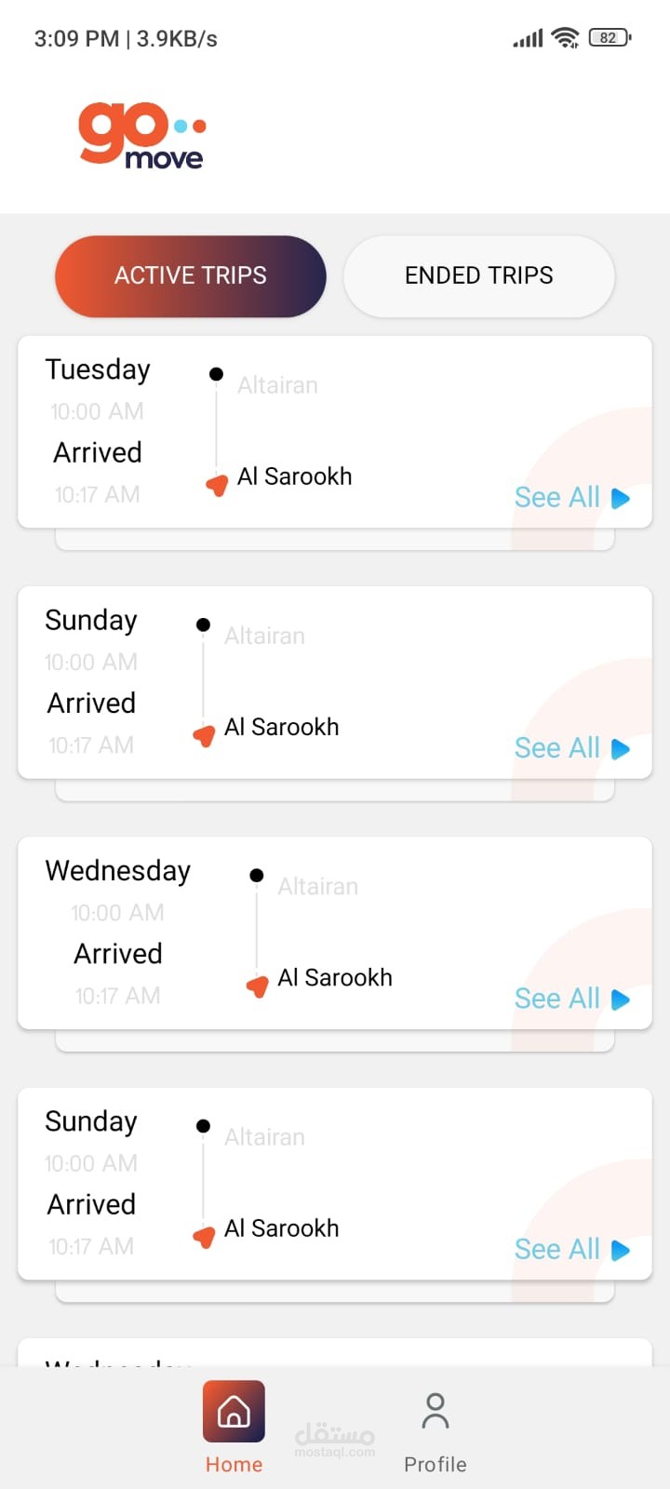Image resolution: width=670 pixels, height=1489 pixels.
Task: Tap the blue arrow in Tuesday trip card
Action: coord(621,499)
